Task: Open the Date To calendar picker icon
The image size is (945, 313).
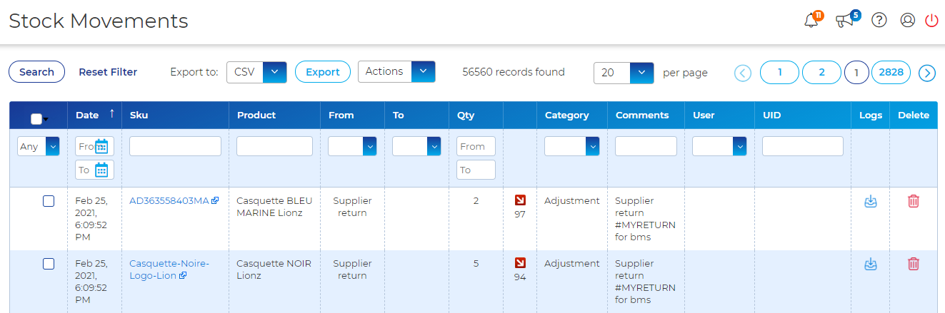Action: (101, 170)
